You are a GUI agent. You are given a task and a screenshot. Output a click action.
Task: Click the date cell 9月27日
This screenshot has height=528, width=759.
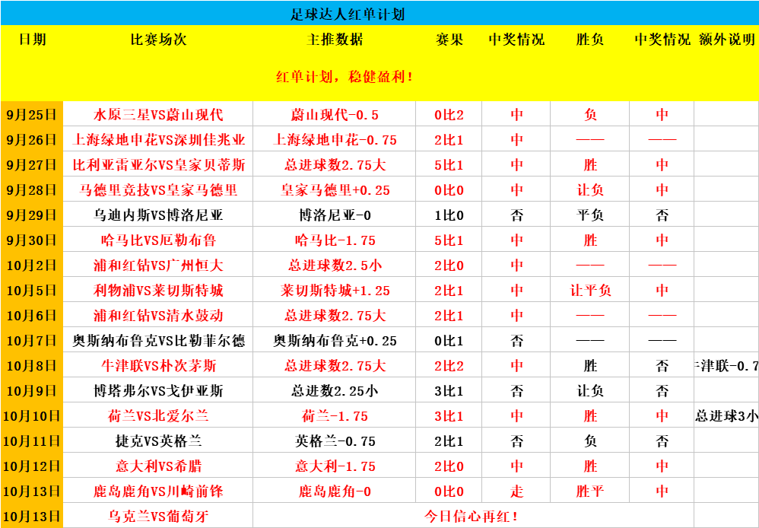(31, 165)
